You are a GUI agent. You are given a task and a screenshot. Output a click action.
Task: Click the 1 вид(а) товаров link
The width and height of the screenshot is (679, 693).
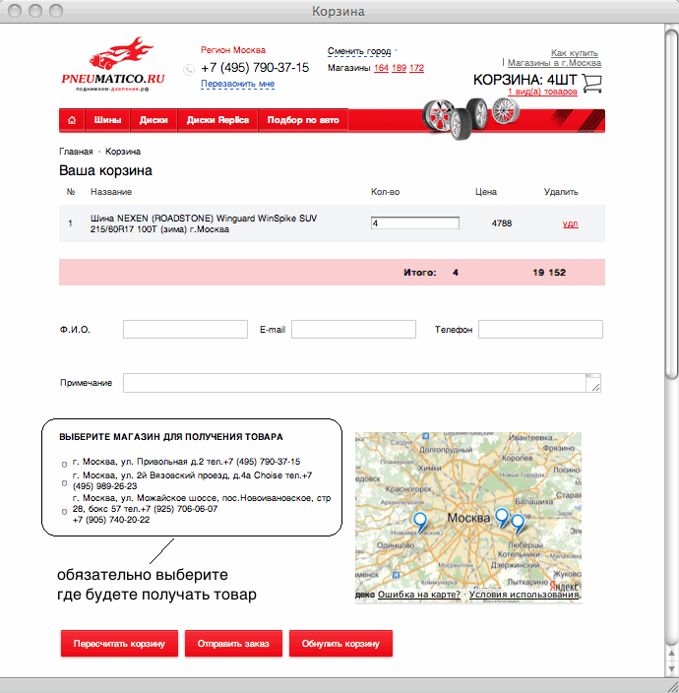coord(542,92)
